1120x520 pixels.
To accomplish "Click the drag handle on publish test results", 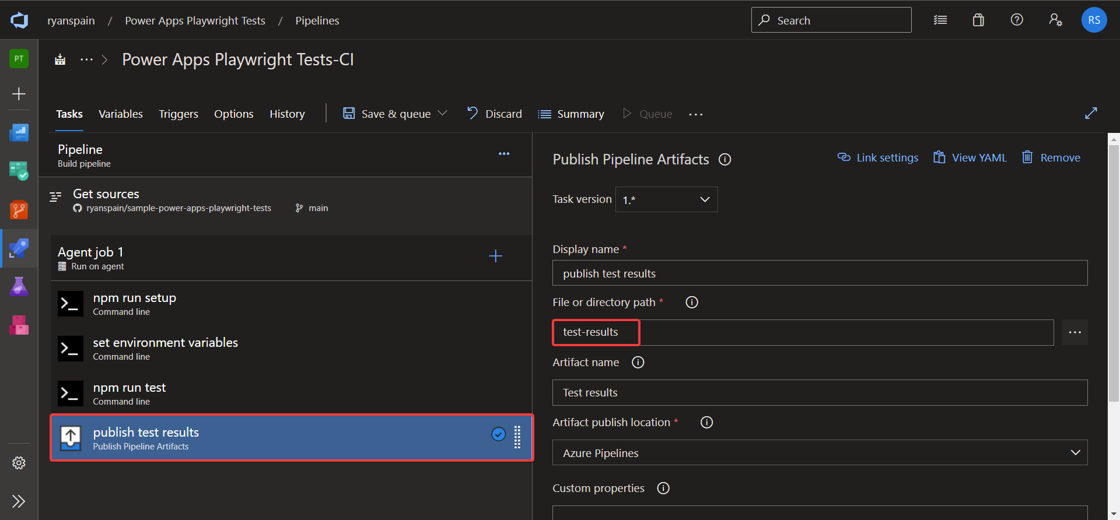I will 517,437.
